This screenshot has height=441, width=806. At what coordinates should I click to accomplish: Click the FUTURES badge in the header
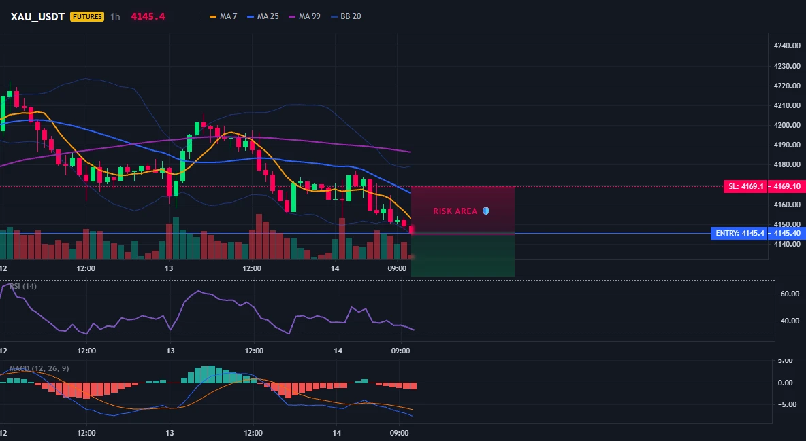[x=87, y=16]
